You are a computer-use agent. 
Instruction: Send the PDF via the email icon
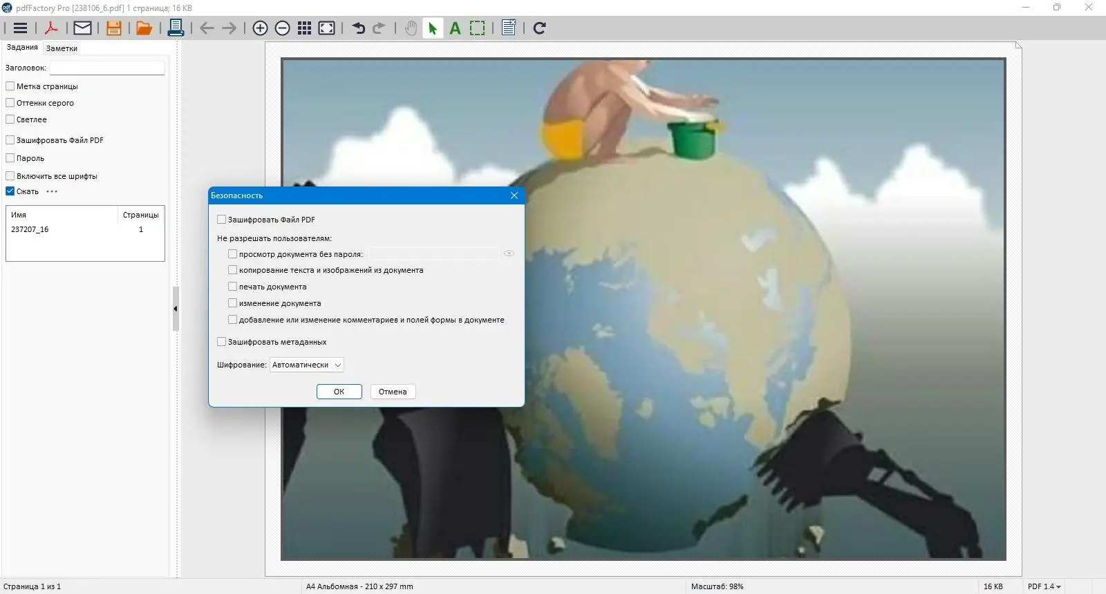[82, 28]
